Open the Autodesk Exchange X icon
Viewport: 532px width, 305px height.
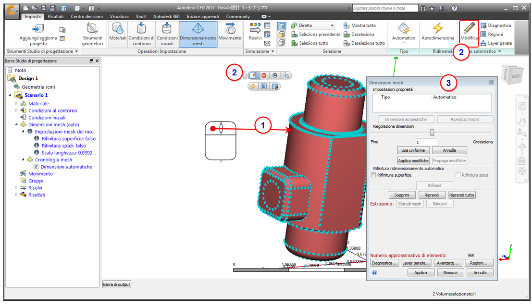coord(441,8)
